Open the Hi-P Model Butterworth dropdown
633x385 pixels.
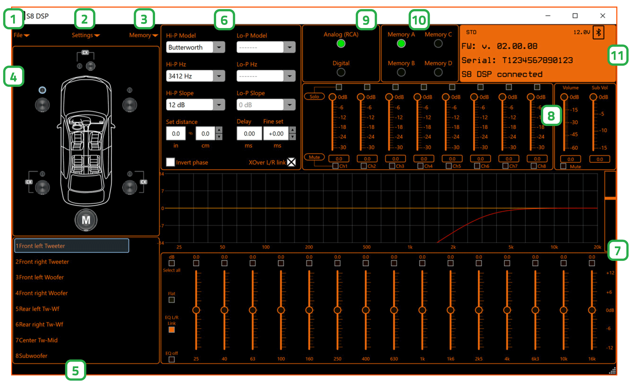(x=219, y=47)
